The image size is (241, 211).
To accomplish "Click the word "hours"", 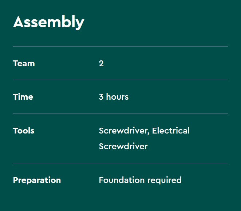I will point(117,97).
